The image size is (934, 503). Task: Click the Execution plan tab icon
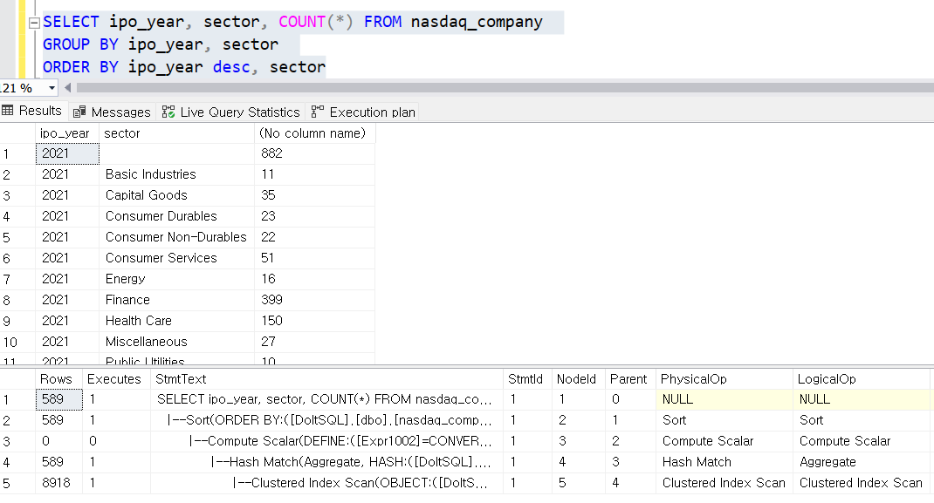(x=318, y=112)
